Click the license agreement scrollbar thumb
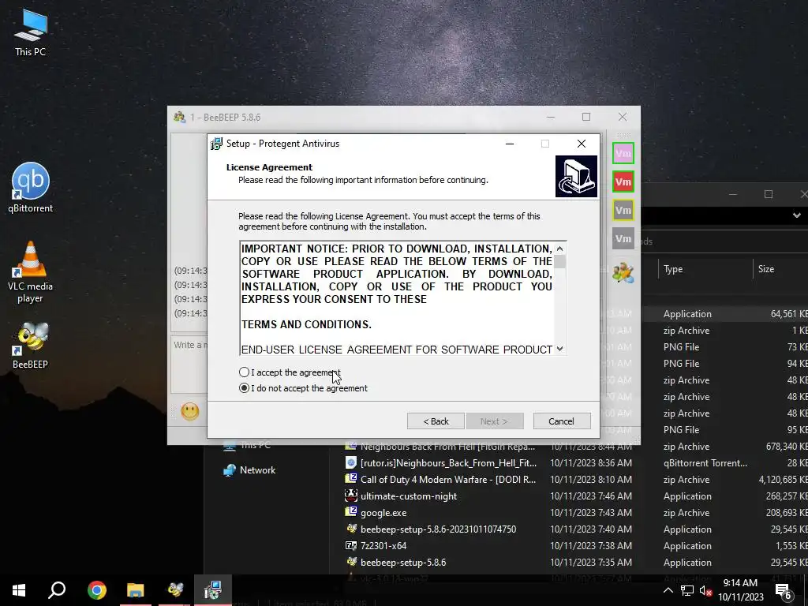The height and width of the screenshot is (606, 808). [559, 262]
